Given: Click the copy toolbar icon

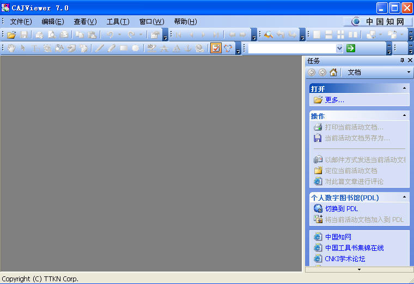Looking at the screenshot, I should [80, 34].
